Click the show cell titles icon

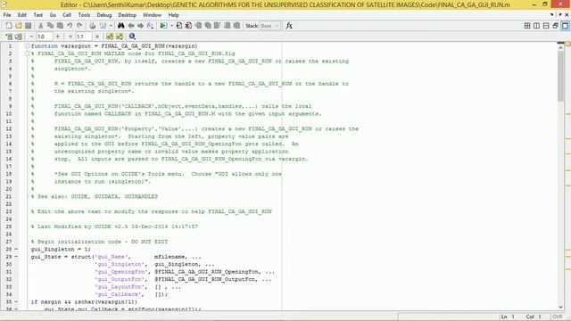(x=110, y=37)
